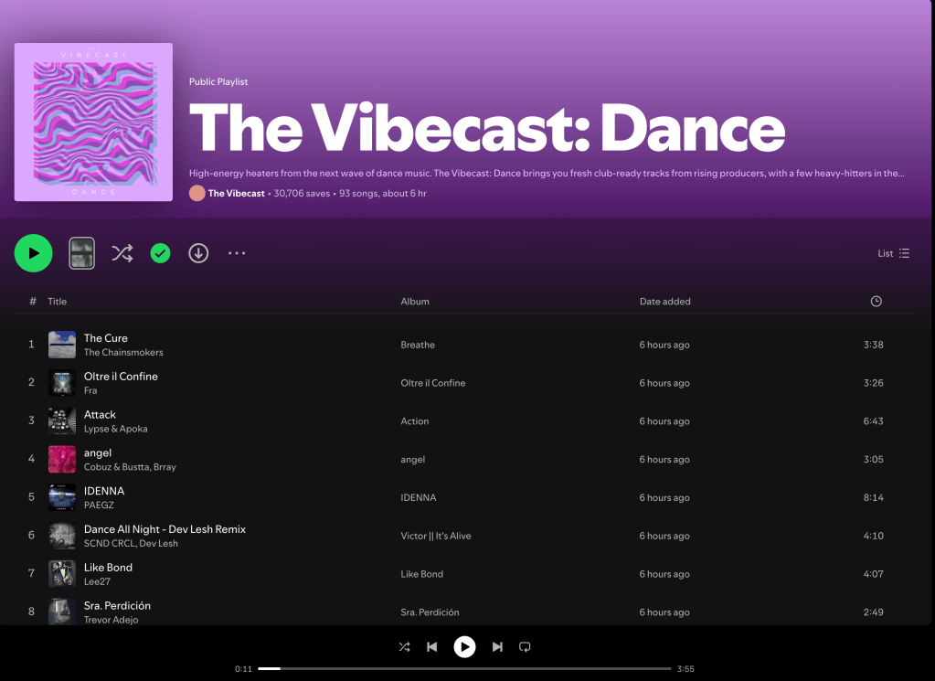Click the white play button in player bar
935x681 pixels.
(464, 647)
